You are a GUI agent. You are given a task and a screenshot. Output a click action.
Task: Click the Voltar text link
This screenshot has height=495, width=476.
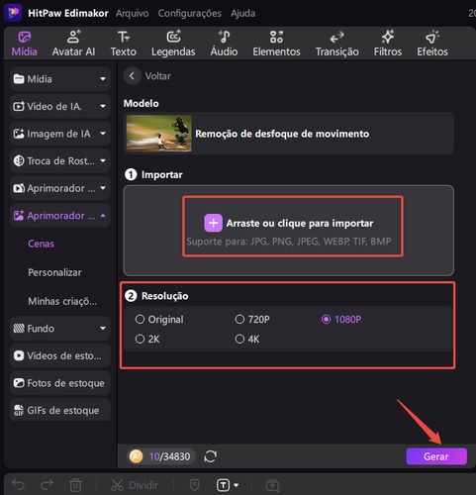pos(158,76)
